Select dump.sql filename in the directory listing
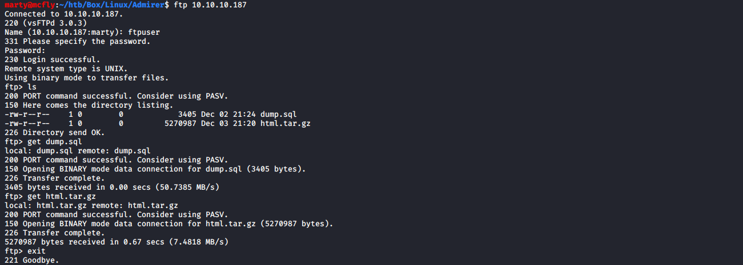The width and height of the screenshot is (743, 265). (279, 114)
